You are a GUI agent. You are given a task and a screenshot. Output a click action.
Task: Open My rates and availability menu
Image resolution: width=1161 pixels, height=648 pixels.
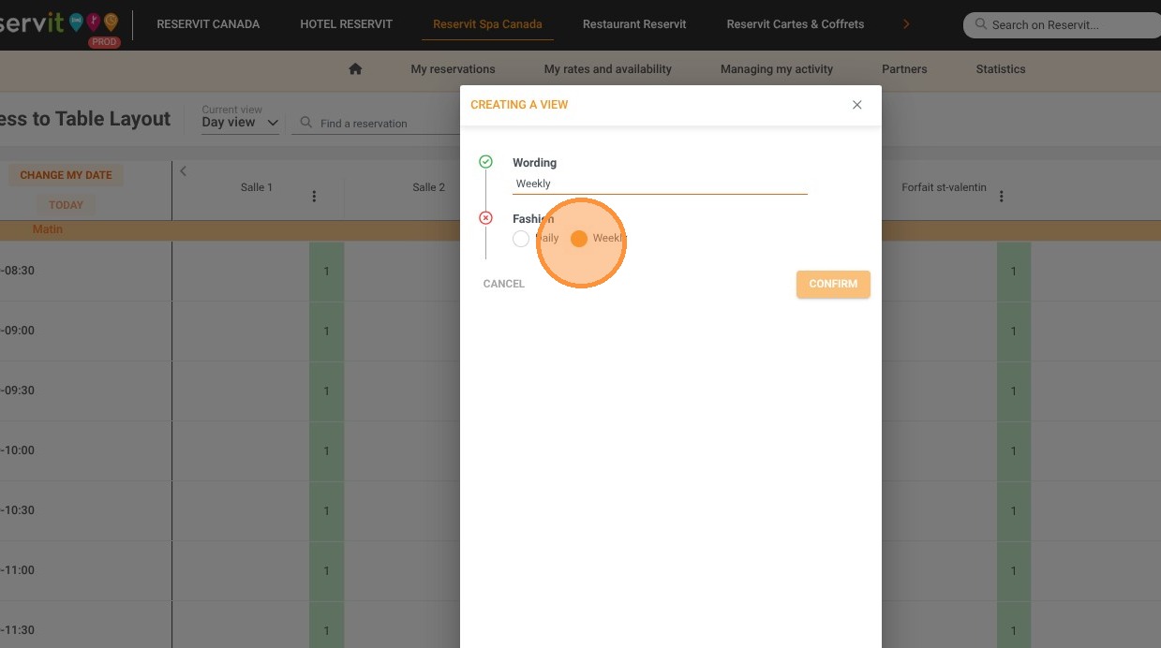(x=608, y=68)
